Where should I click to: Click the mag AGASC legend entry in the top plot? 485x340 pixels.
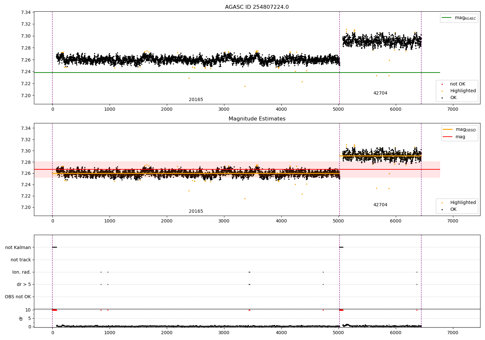coord(459,18)
